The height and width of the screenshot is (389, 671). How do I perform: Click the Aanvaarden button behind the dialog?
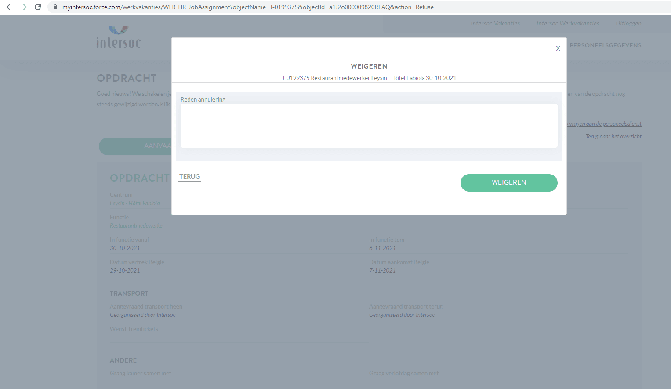coord(135,146)
